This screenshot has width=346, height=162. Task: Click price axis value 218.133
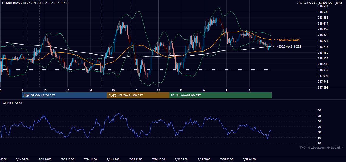[323, 58]
